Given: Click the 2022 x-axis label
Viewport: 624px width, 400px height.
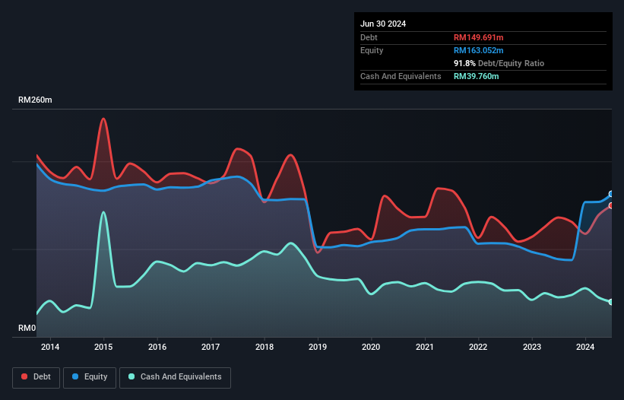Looking at the screenshot, I should pos(478,347).
